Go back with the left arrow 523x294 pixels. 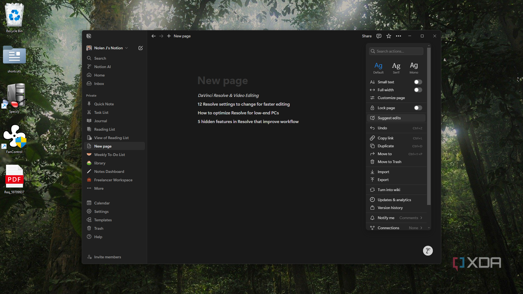(153, 36)
